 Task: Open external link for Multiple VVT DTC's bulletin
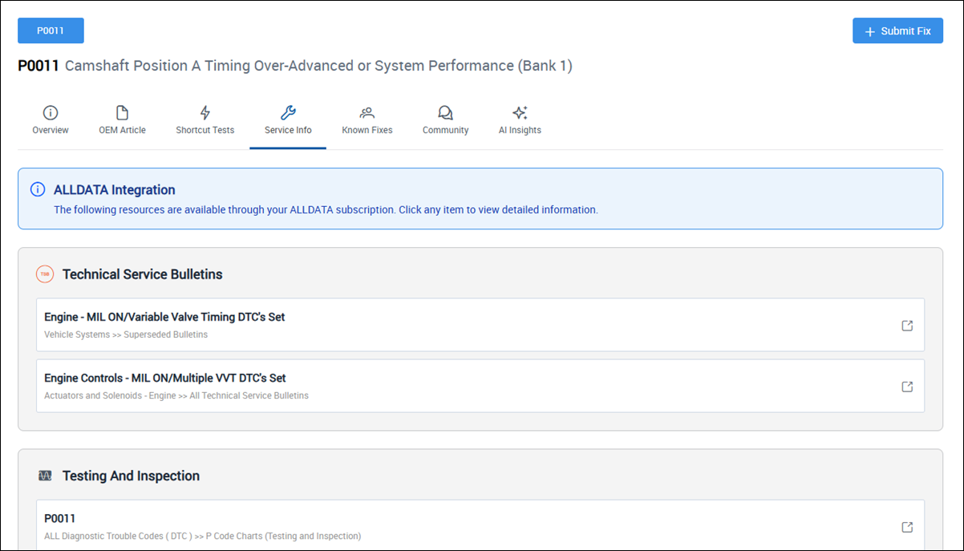907,387
